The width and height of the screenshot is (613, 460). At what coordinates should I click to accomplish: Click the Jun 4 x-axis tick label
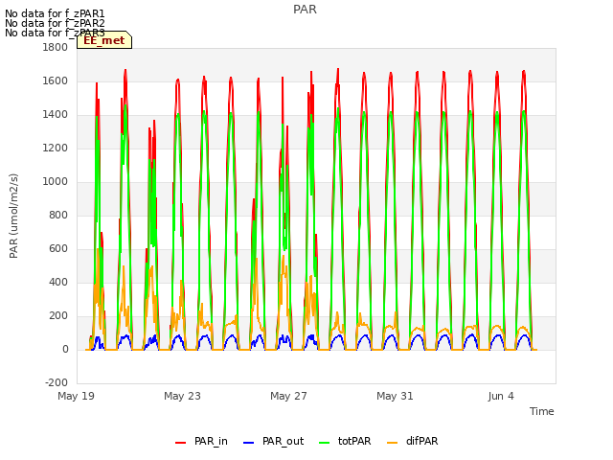501,396
